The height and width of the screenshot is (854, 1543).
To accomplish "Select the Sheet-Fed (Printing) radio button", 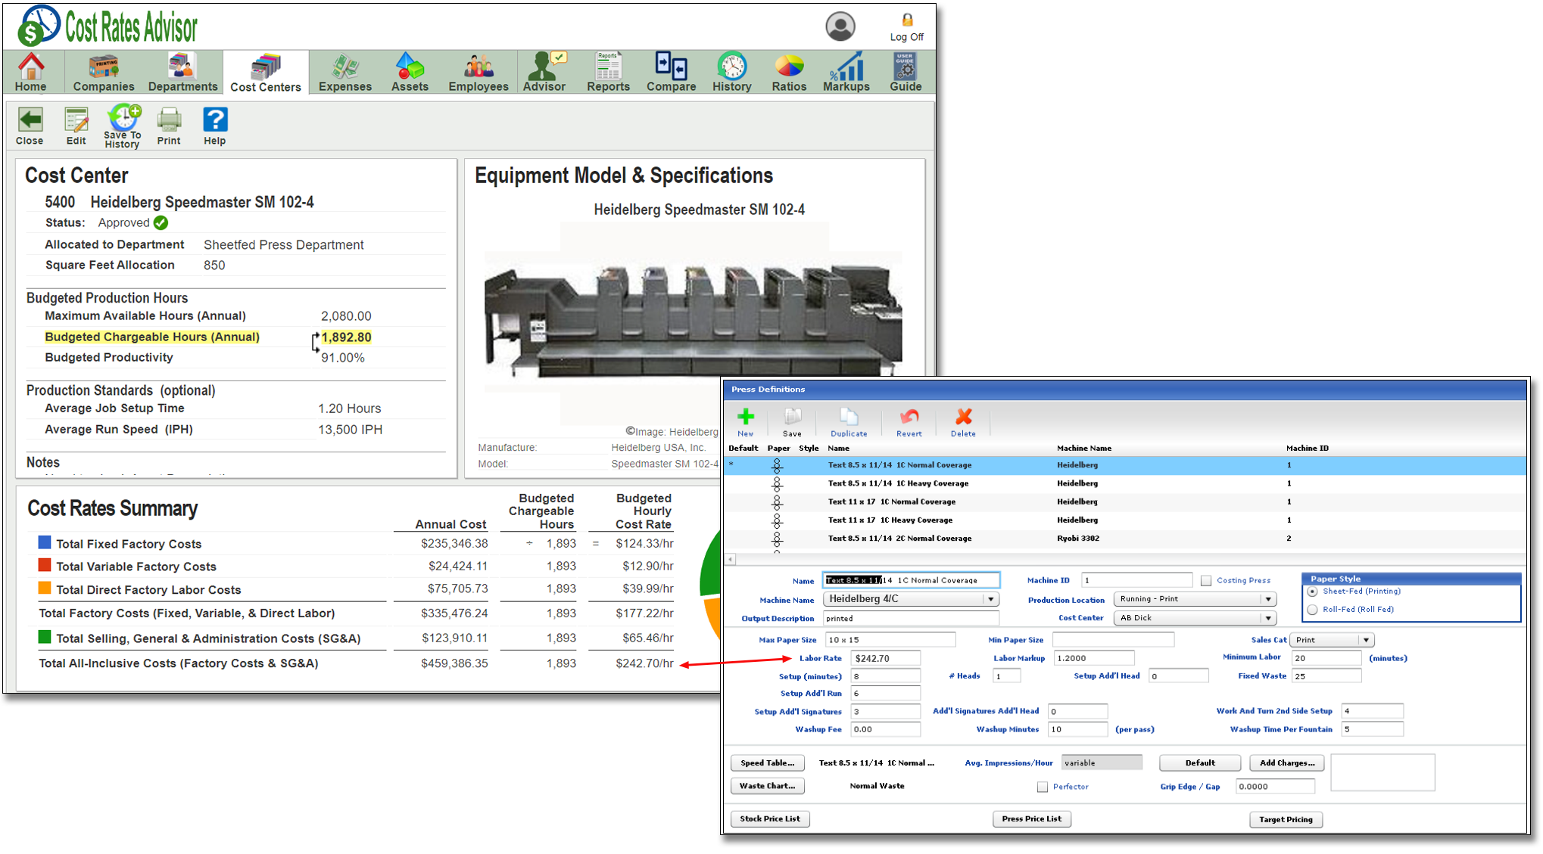I will (1313, 592).
